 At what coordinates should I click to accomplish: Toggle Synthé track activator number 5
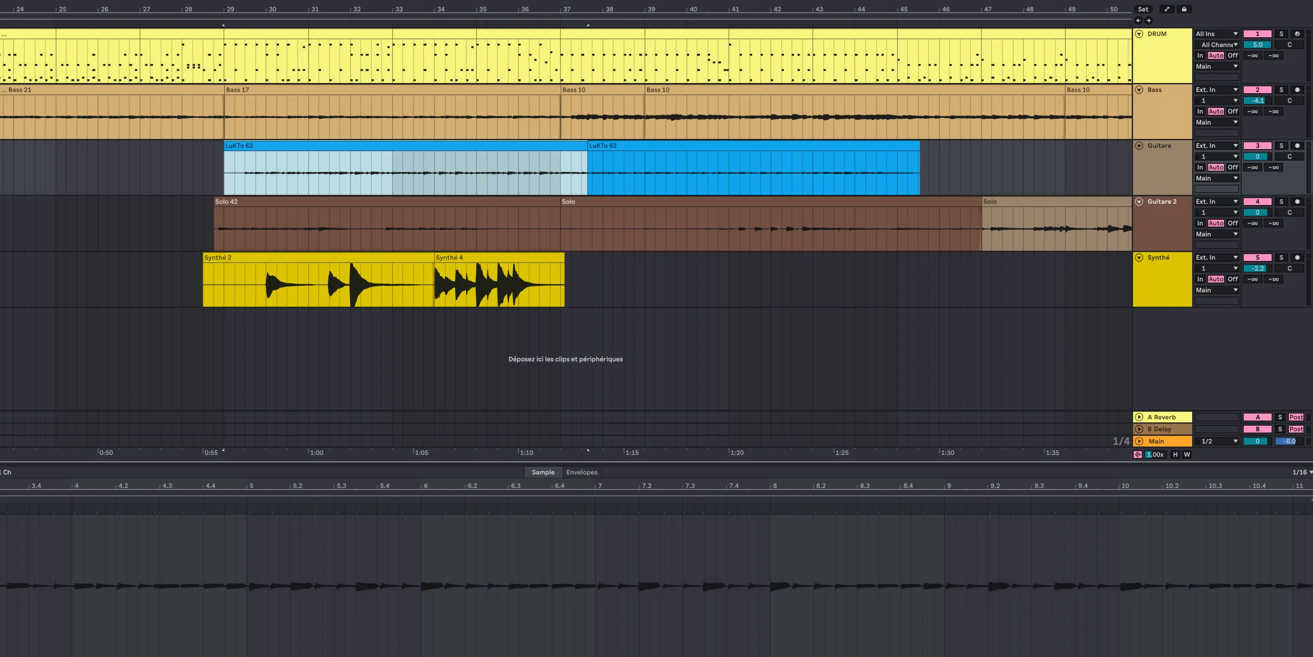1257,258
